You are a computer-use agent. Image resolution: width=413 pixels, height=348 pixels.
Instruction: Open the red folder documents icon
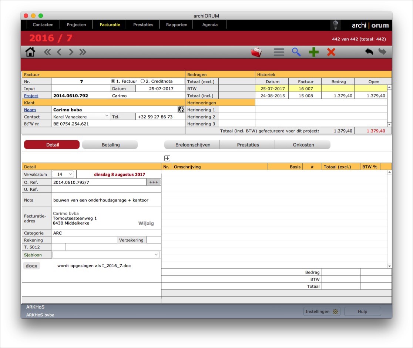[256, 52]
